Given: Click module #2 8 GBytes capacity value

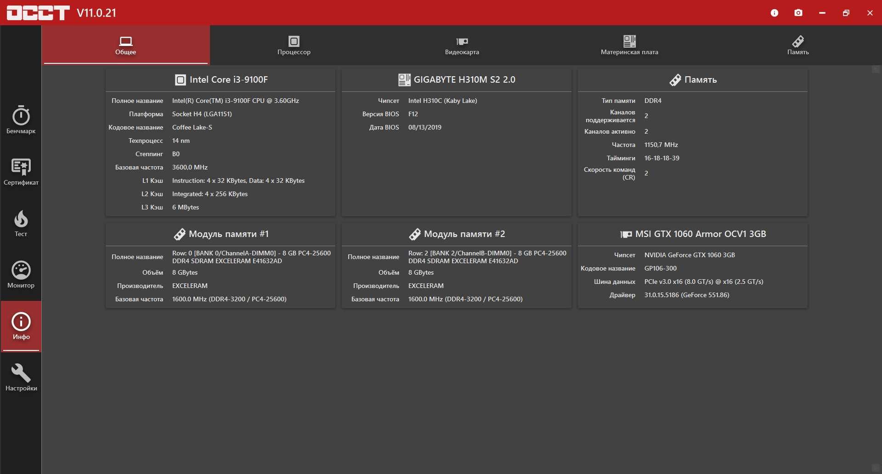Looking at the screenshot, I should click(x=421, y=272).
